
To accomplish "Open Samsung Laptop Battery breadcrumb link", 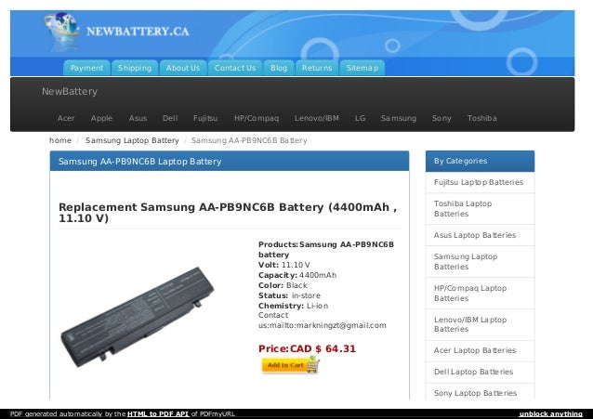I will click(x=132, y=140).
